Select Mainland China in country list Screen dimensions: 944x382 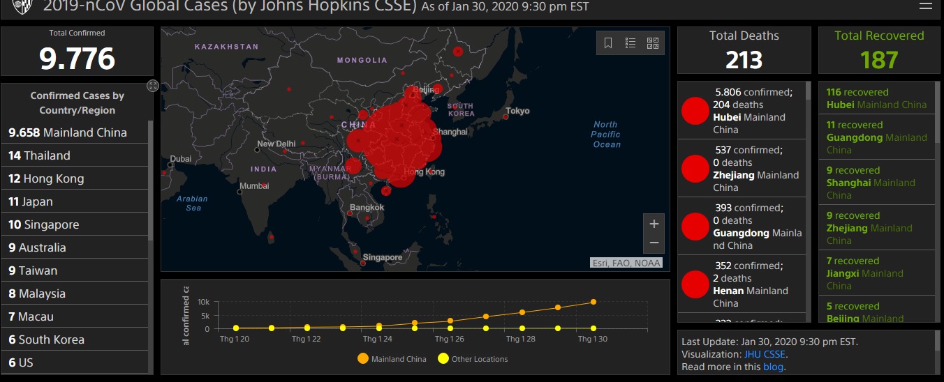click(68, 132)
